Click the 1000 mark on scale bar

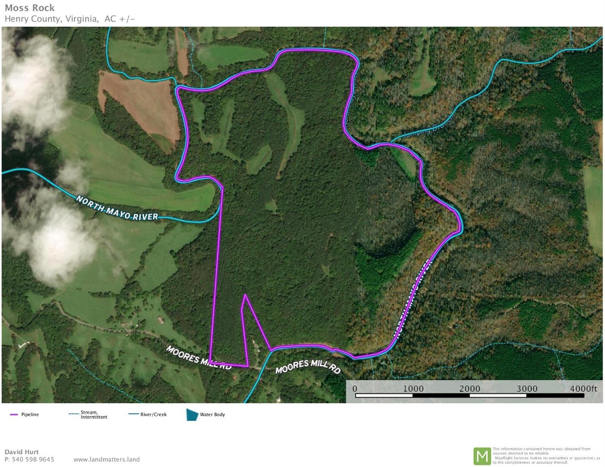(x=413, y=388)
